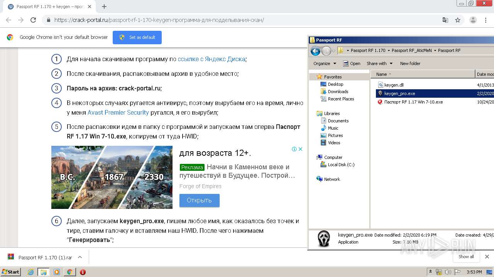494x277 pixels.
Task: Open Videos library
Action: 334,143
